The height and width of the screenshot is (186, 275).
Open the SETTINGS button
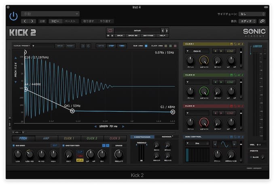pos(148,36)
